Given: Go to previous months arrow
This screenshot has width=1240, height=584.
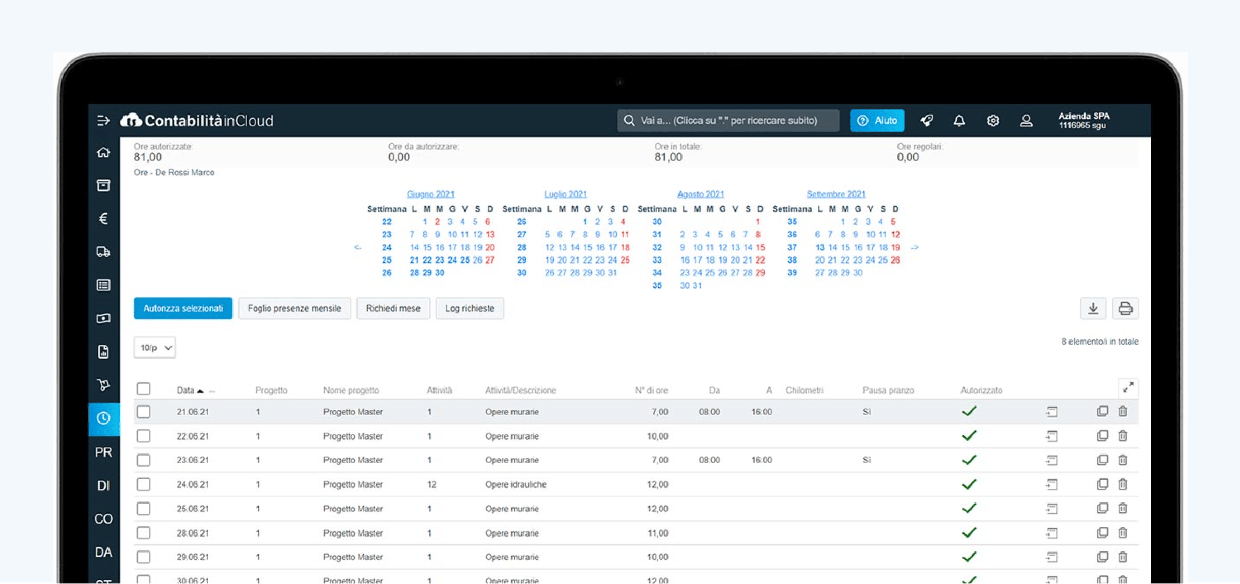Looking at the screenshot, I should pyautogui.click(x=358, y=247).
